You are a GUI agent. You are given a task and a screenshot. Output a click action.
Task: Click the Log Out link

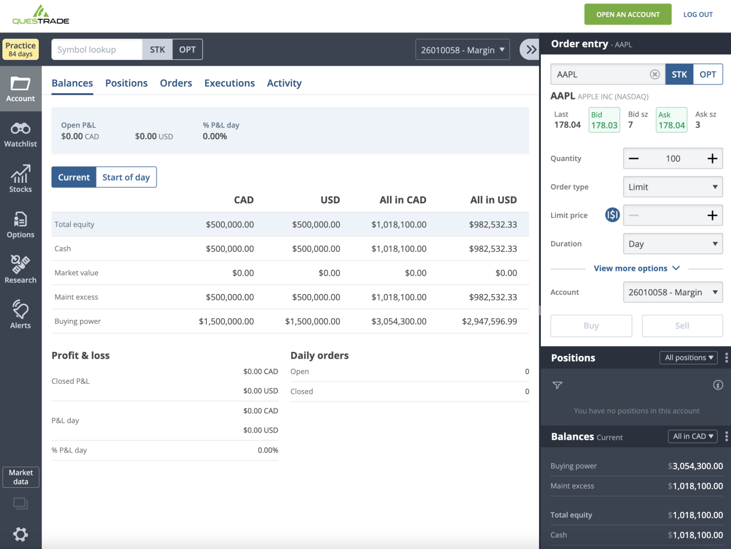pyautogui.click(x=698, y=14)
